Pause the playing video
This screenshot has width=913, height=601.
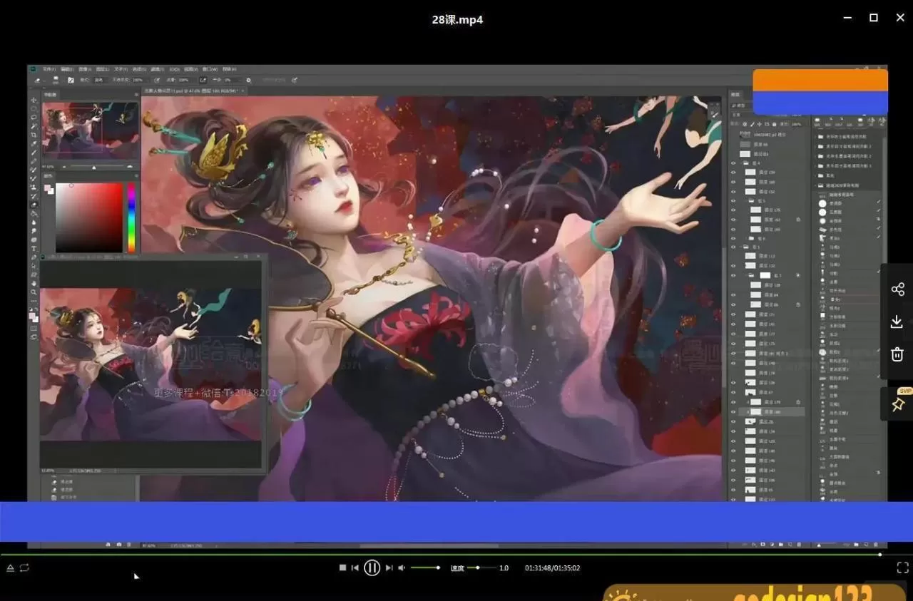click(372, 568)
